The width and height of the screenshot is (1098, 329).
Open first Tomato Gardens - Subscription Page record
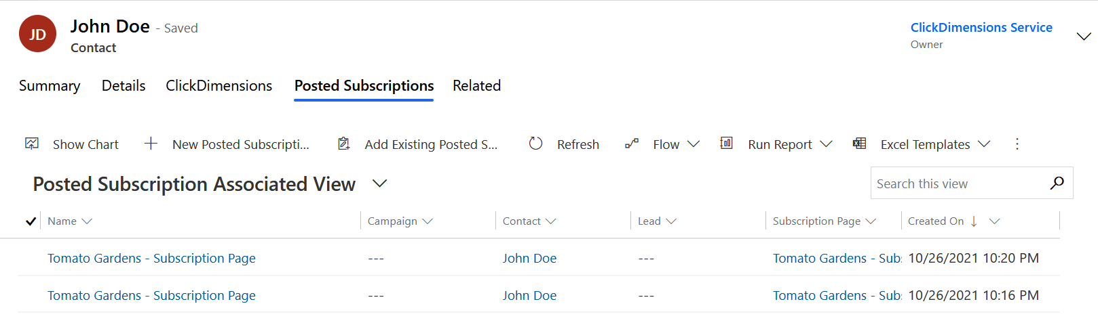pyautogui.click(x=151, y=259)
